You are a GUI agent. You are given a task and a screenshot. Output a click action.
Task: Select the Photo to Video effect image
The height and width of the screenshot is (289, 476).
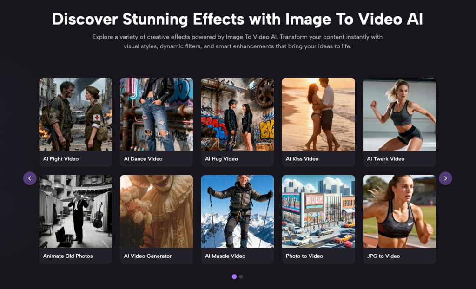[318, 211]
